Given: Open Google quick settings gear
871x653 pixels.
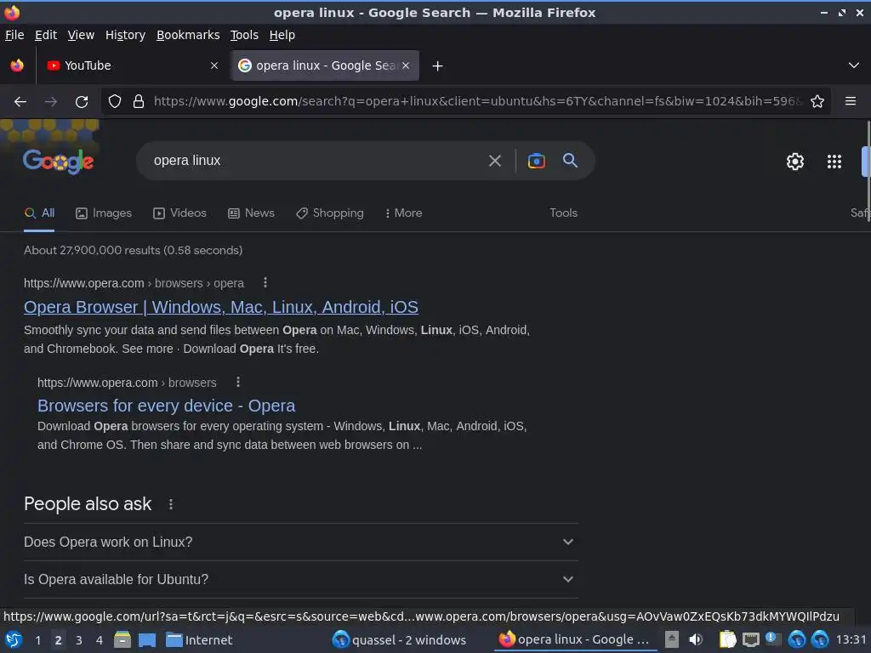Looking at the screenshot, I should (795, 162).
